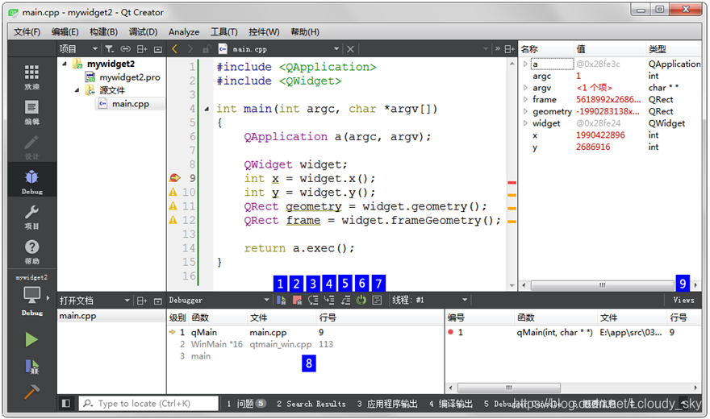Expand the widget variable
Screen dimensions: 710x419
pyautogui.click(x=525, y=123)
